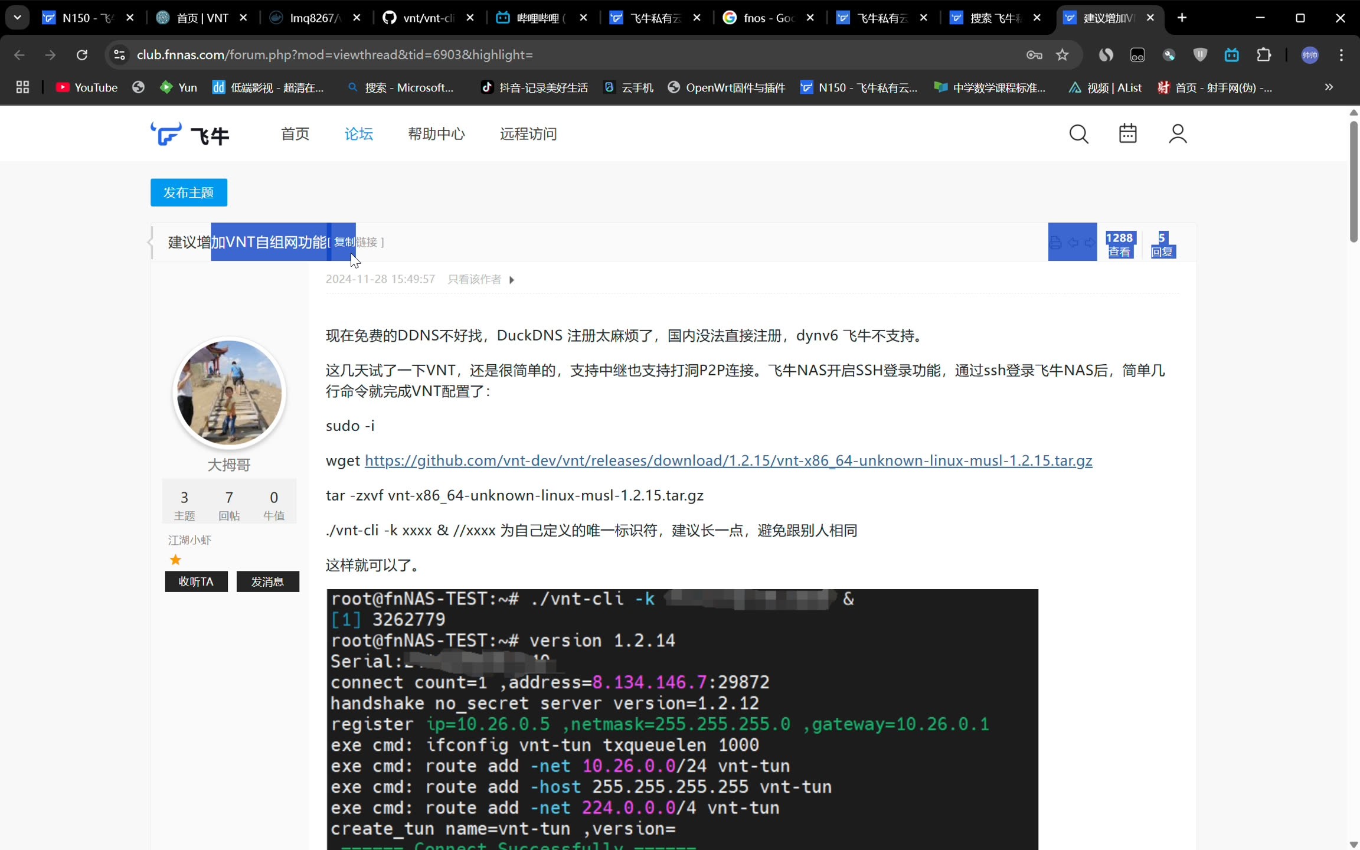Click the left collapse arrow by the thread title
Image resolution: width=1360 pixels, height=850 pixels.
(150, 242)
